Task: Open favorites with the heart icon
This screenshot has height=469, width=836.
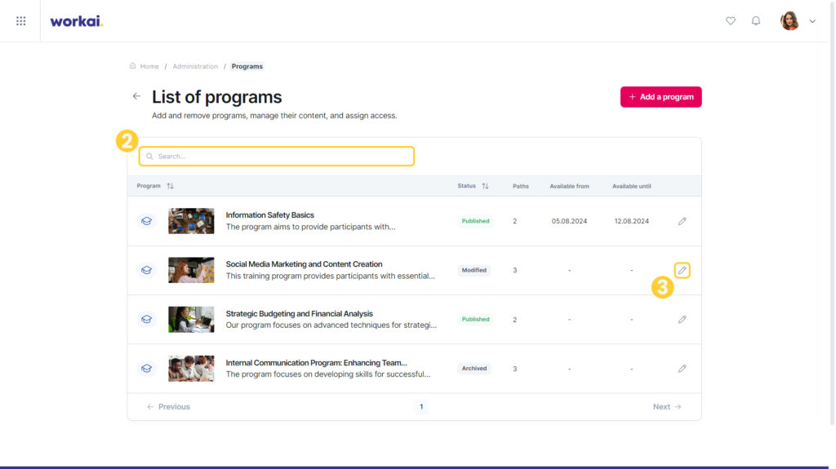Action: [731, 20]
